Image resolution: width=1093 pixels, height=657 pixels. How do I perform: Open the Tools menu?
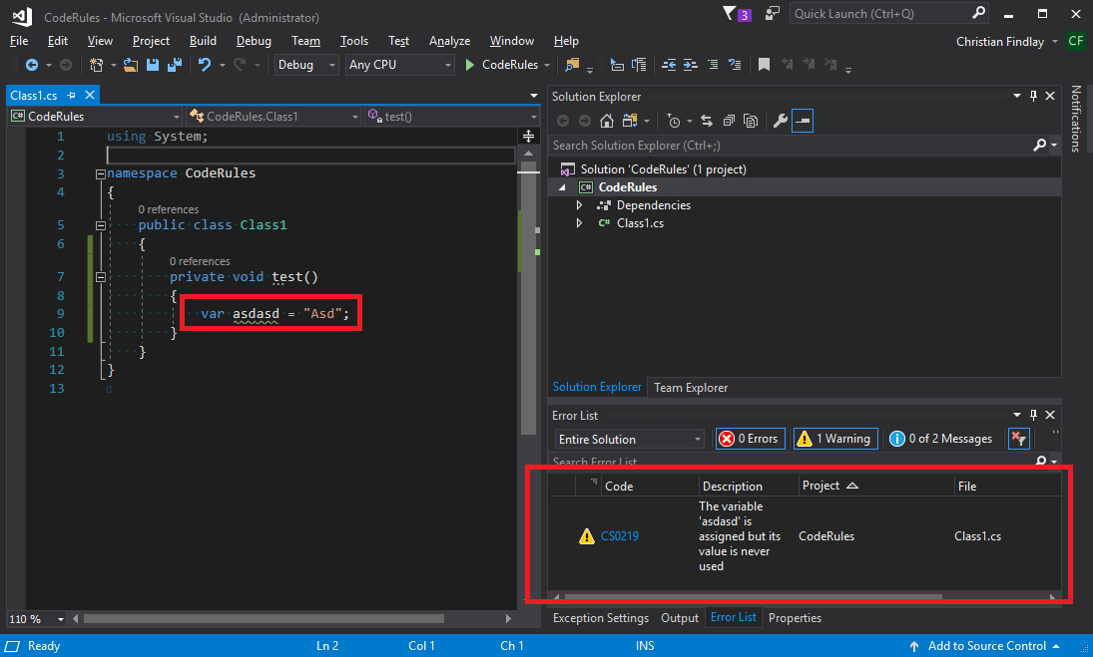tap(354, 41)
